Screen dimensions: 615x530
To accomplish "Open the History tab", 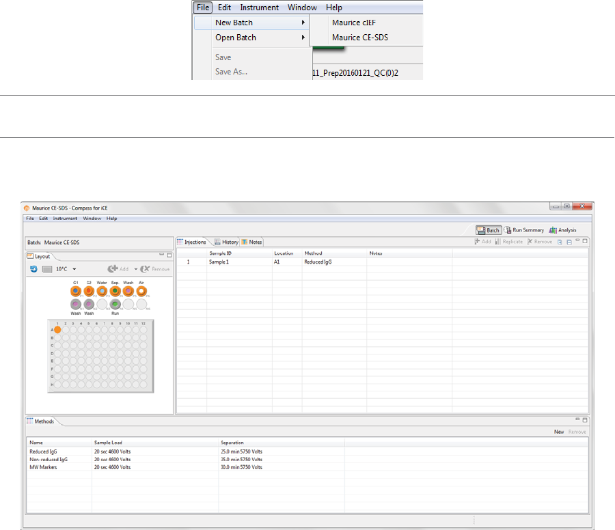I will tap(226, 242).
